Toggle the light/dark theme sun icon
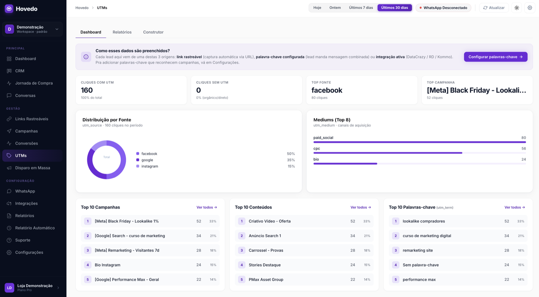 [x=517, y=8]
